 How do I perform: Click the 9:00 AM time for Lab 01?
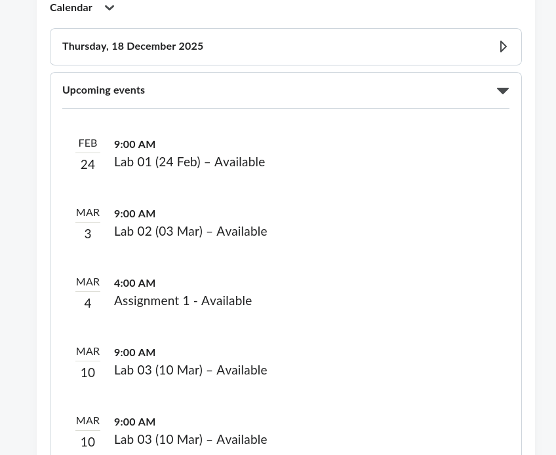[x=134, y=145]
